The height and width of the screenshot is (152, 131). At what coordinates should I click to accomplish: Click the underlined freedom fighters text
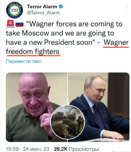pyautogui.click(x=33, y=51)
